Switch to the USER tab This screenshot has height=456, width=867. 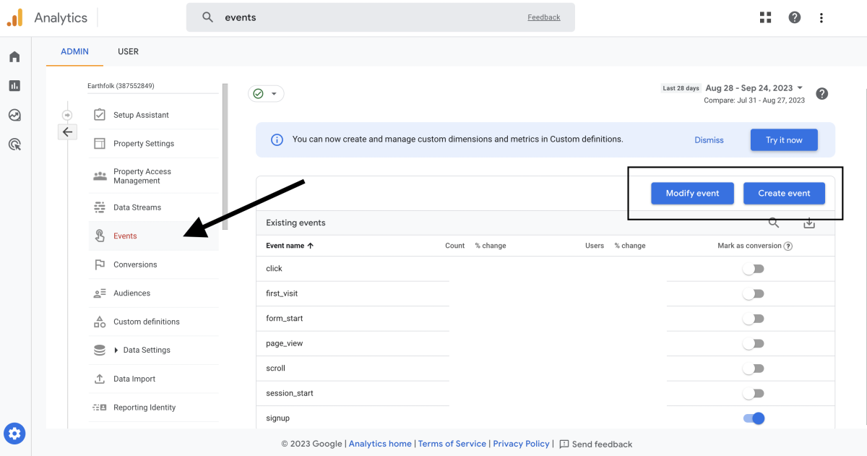(x=128, y=52)
